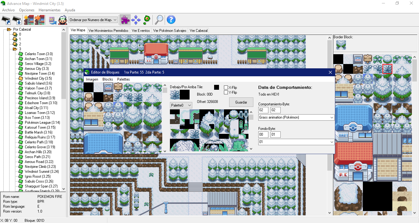
Task: Click the Guardar button
Action: tap(241, 102)
